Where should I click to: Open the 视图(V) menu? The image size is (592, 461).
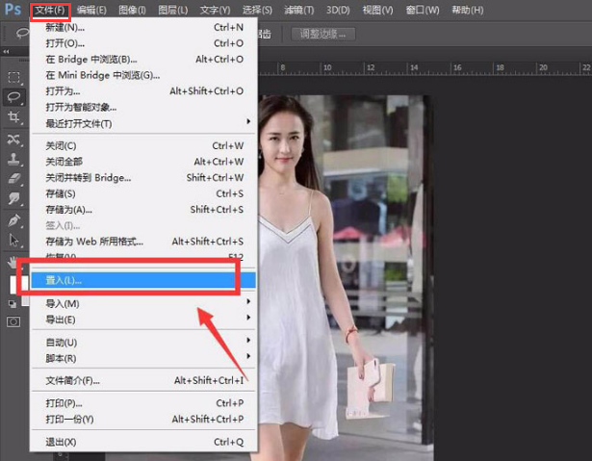point(377,10)
